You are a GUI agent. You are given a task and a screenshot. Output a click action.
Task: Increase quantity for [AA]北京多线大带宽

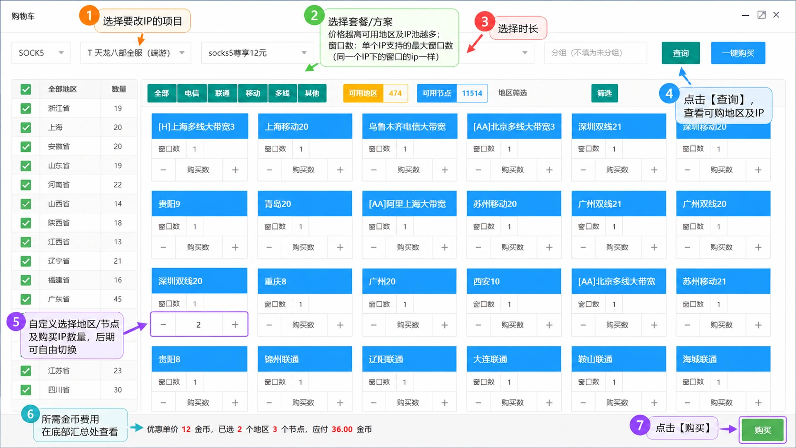click(654, 325)
